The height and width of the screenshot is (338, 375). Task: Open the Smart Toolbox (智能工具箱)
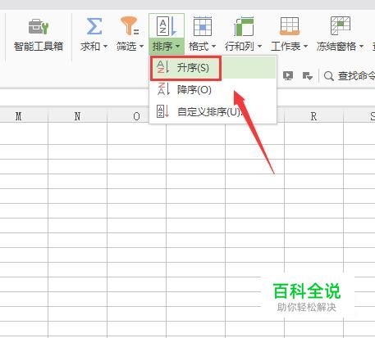tap(39, 35)
